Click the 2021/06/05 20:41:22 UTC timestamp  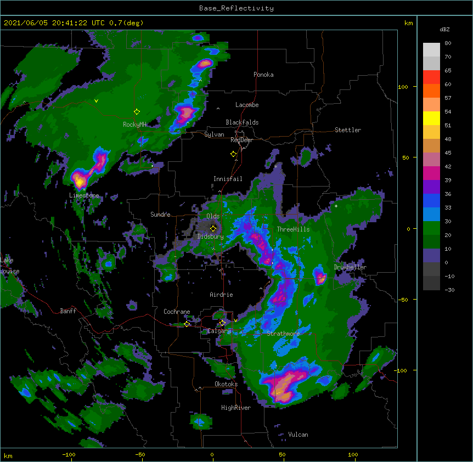coord(54,23)
